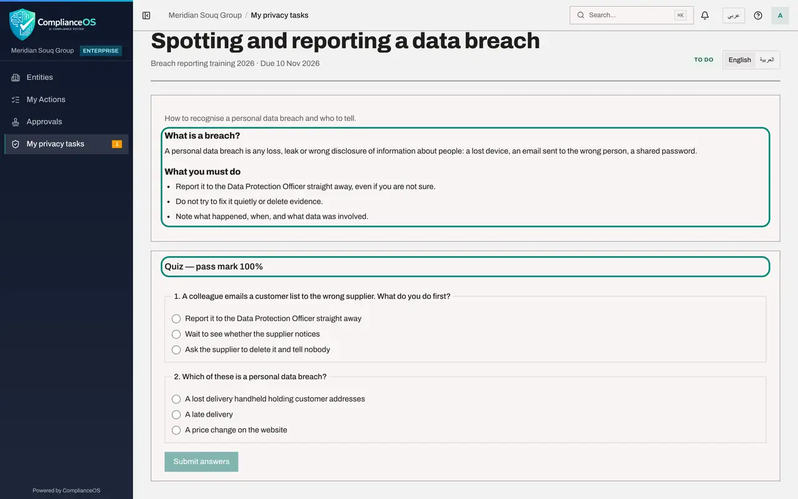
Task: Click the ComplianceOS shield logo
Action: point(22,24)
